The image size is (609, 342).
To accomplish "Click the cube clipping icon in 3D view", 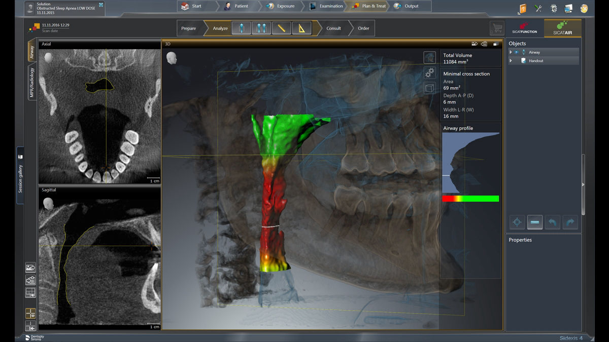I will coord(429,89).
